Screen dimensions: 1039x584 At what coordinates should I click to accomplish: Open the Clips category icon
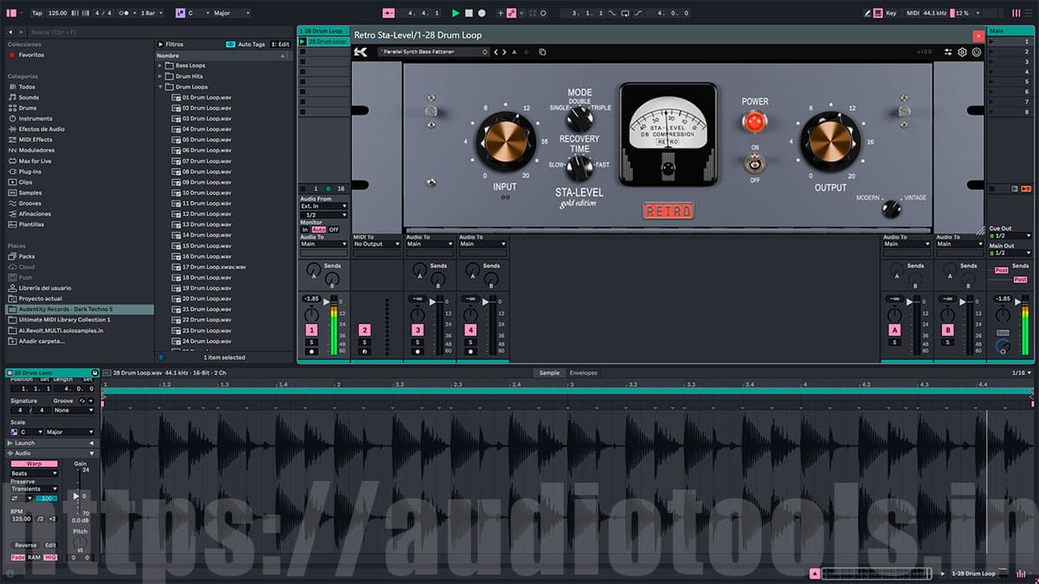click(12, 182)
